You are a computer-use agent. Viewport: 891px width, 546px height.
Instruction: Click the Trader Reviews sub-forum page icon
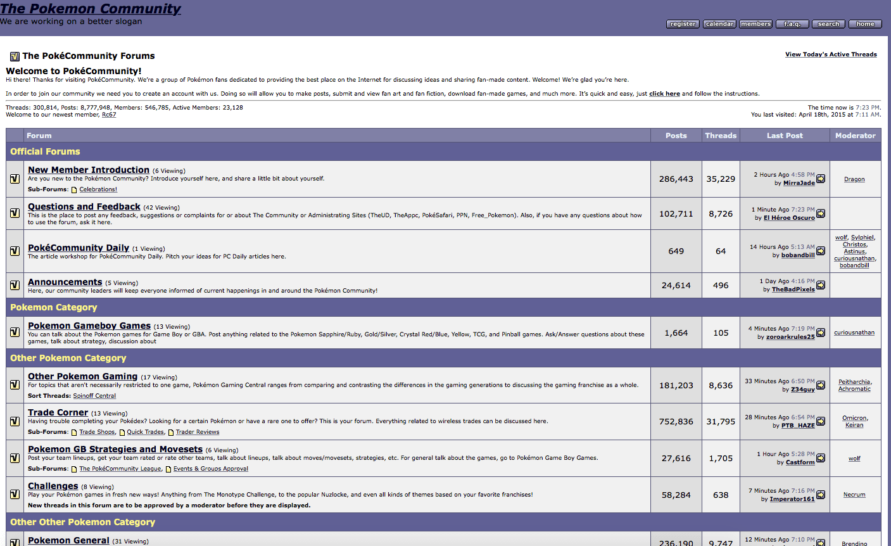point(171,432)
